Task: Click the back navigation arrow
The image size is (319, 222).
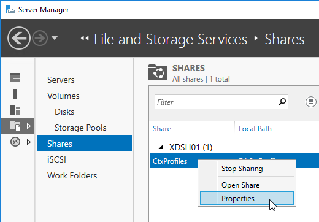Action: [x=19, y=38]
